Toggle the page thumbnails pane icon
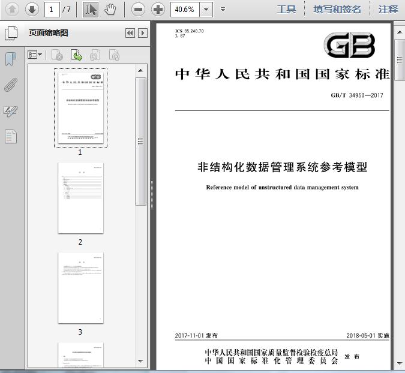The width and height of the screenshot is (405, 373). pos(11,34)
